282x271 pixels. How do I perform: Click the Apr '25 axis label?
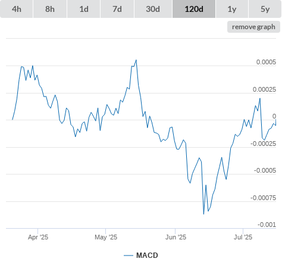(38, 237)
